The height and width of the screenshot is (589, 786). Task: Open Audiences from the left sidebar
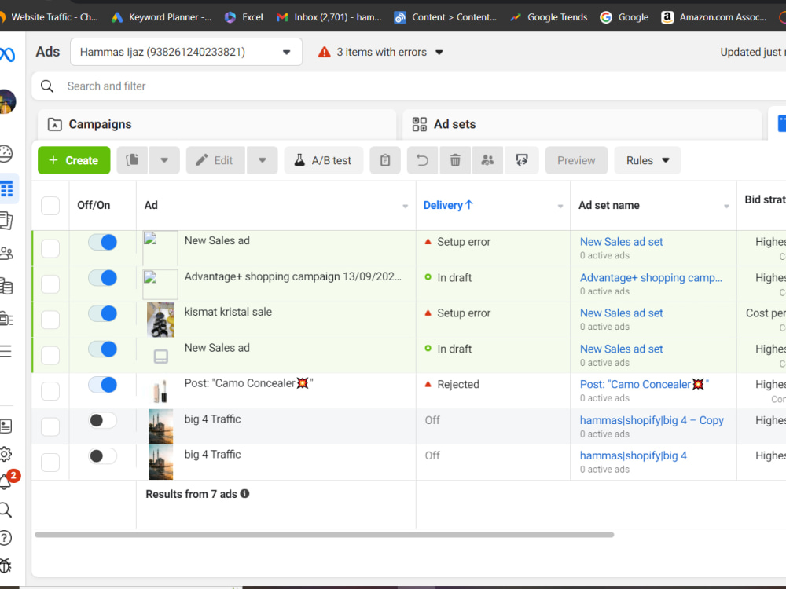click(9, 254)
